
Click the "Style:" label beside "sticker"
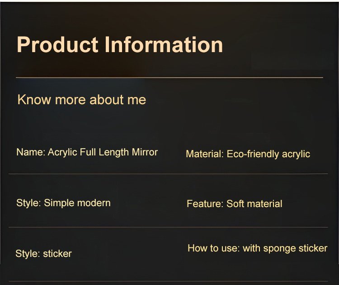tap(28, 254)
